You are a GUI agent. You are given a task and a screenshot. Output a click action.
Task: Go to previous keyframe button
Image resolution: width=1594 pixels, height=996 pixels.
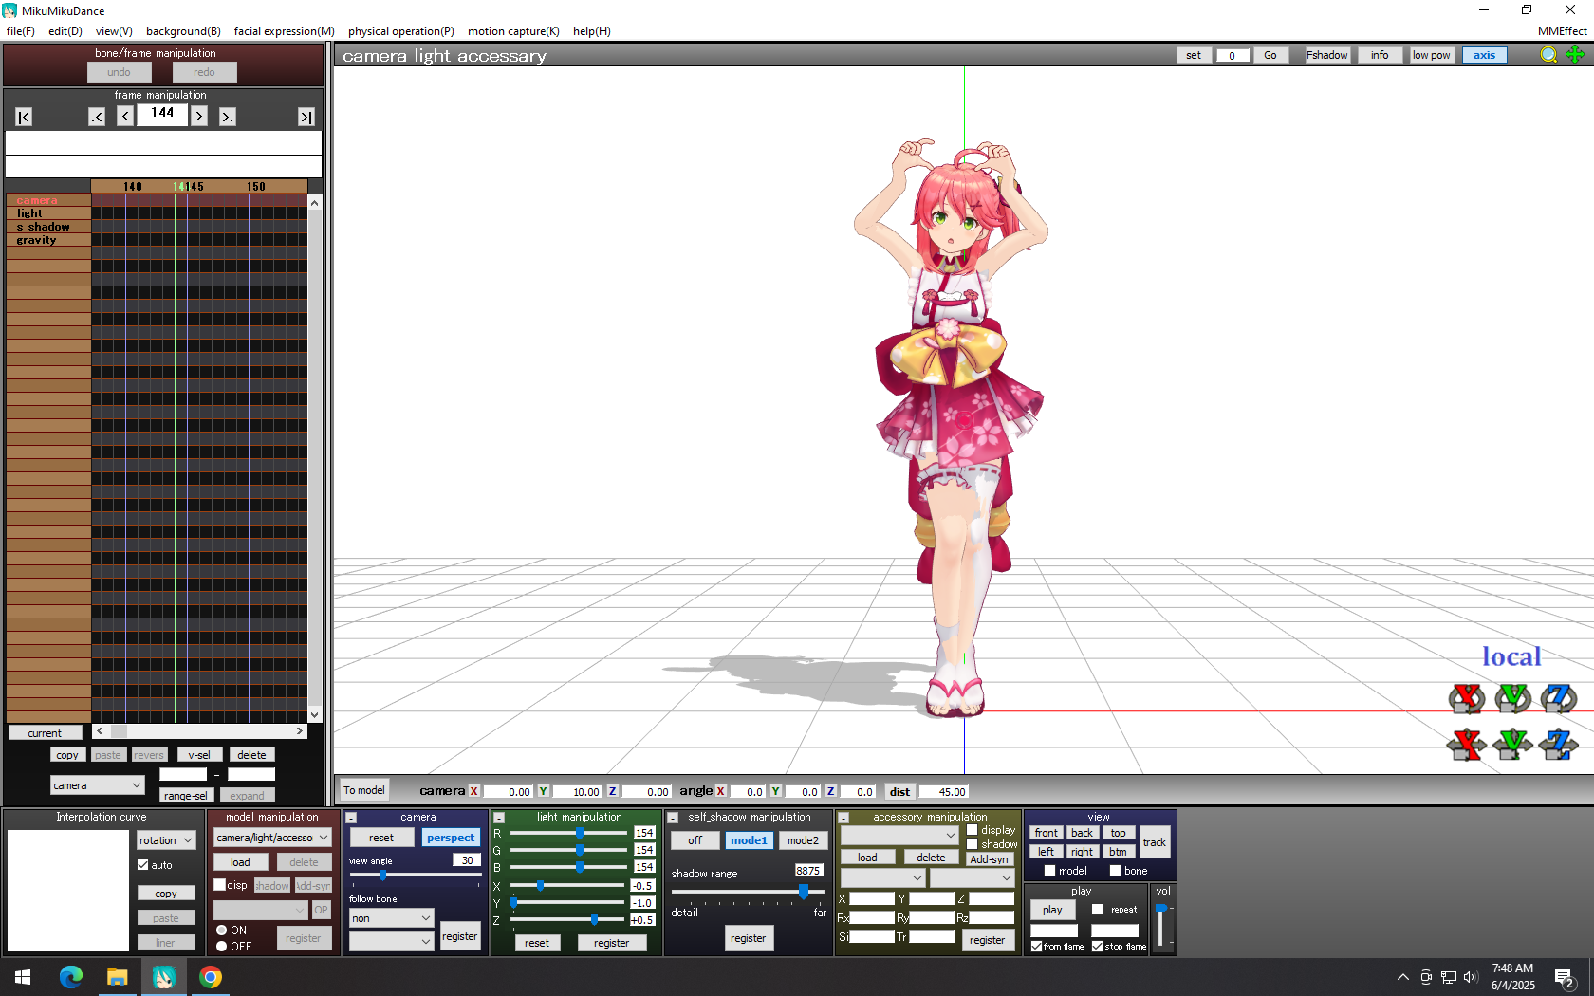tap(97, 117)
